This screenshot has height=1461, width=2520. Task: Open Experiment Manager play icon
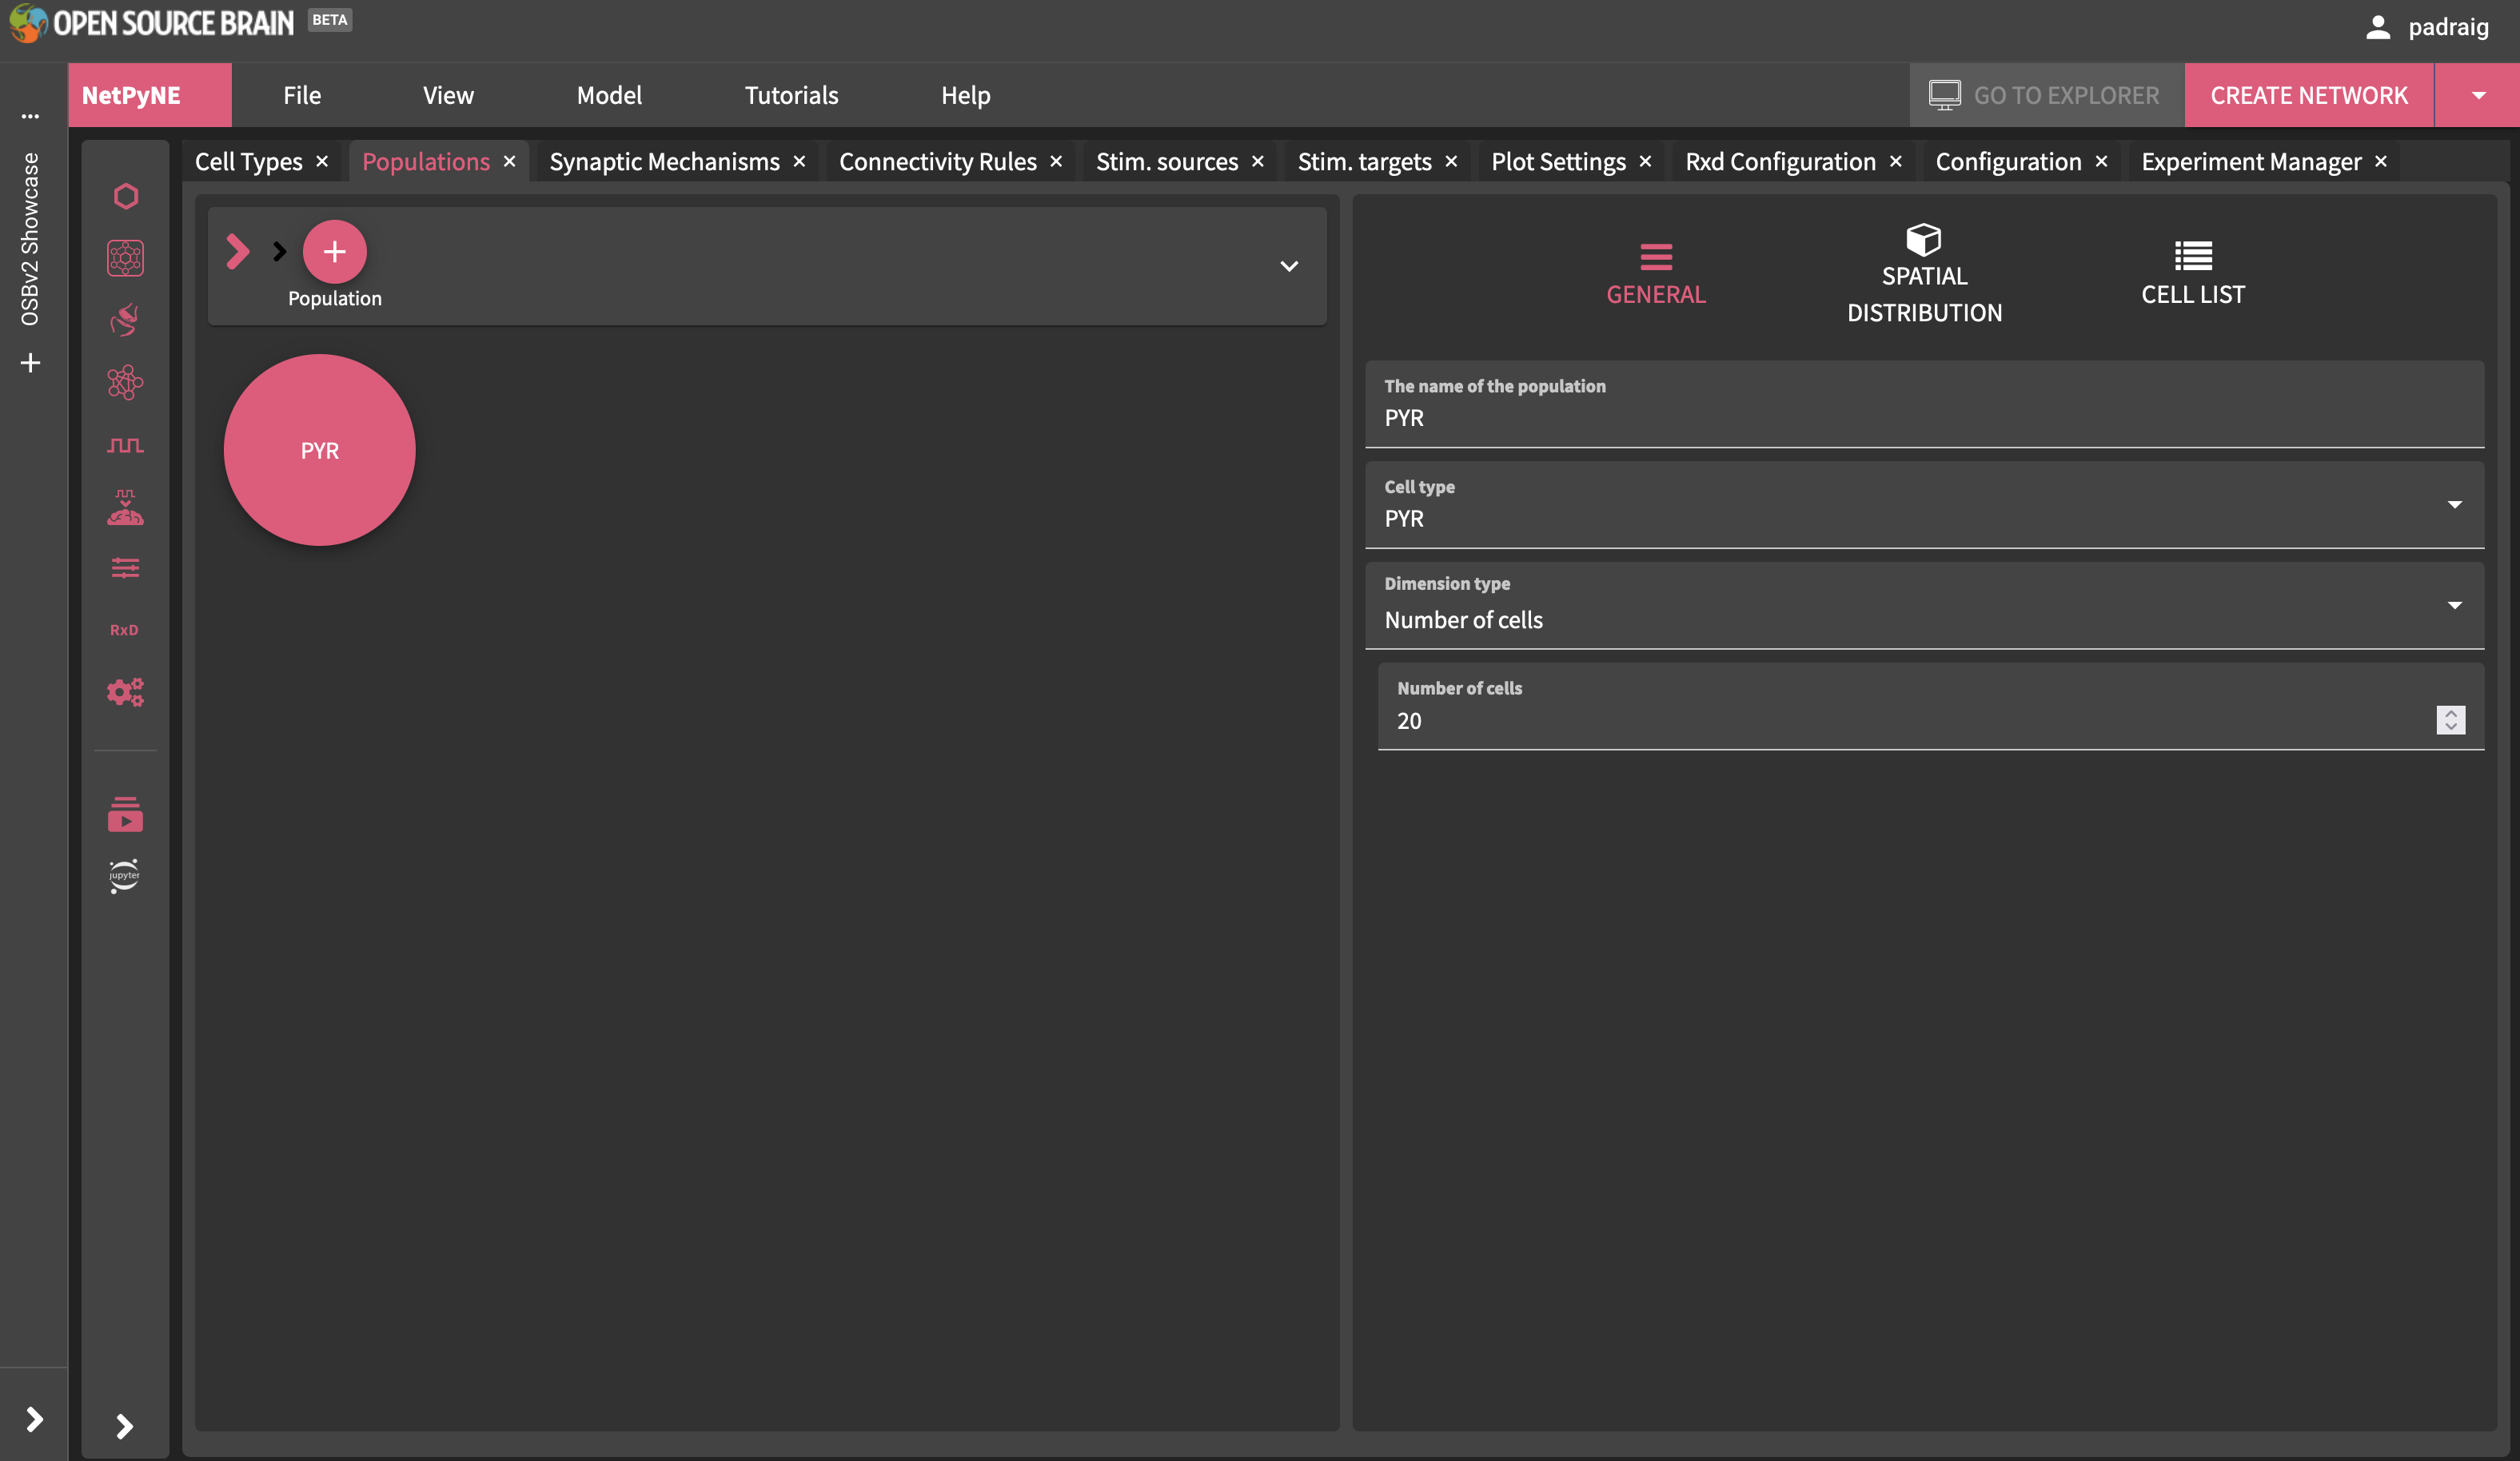[x=125, y=814]
